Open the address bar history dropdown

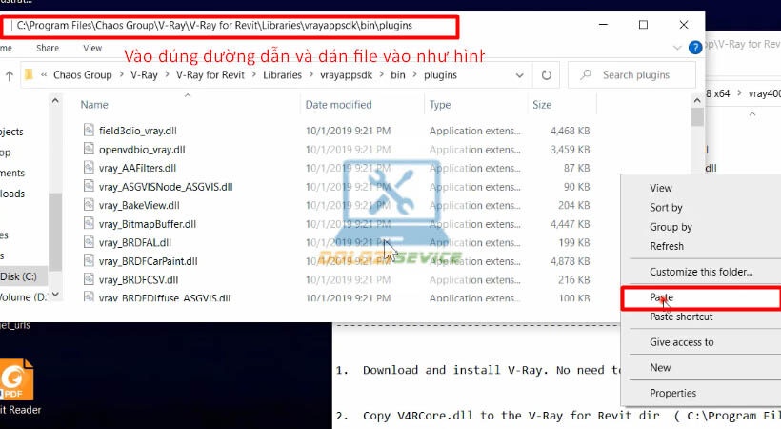tap(519, 75)
